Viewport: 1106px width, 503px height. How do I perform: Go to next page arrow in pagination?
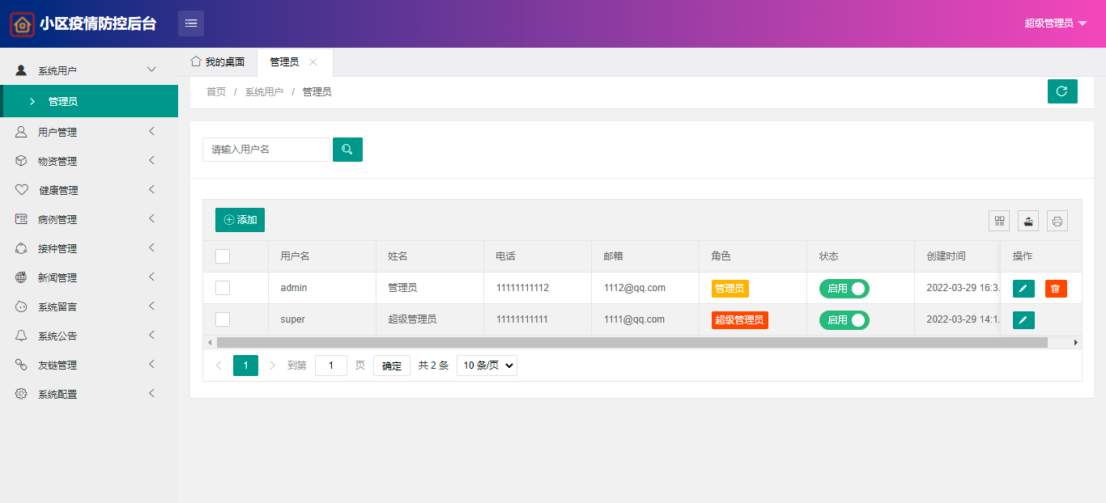tap(272, 366)
